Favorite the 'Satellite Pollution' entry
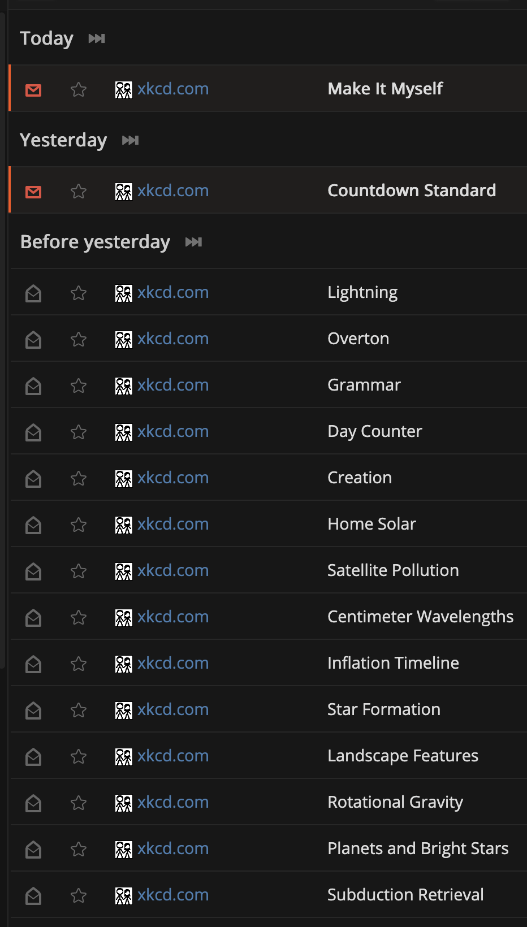This screenshot has height=927, width=527. coord(79,571)
